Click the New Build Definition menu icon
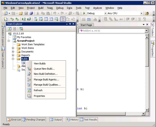The image size is (156, 127). pyautogui.click(x=29, y=74)
